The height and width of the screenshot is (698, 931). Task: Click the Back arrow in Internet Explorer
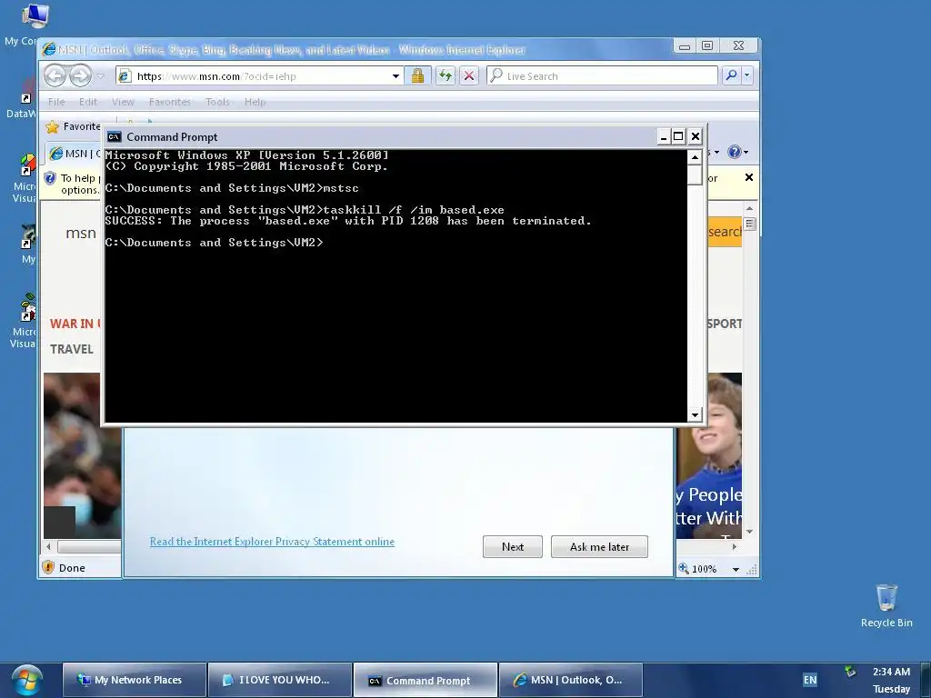click(55, 76)
